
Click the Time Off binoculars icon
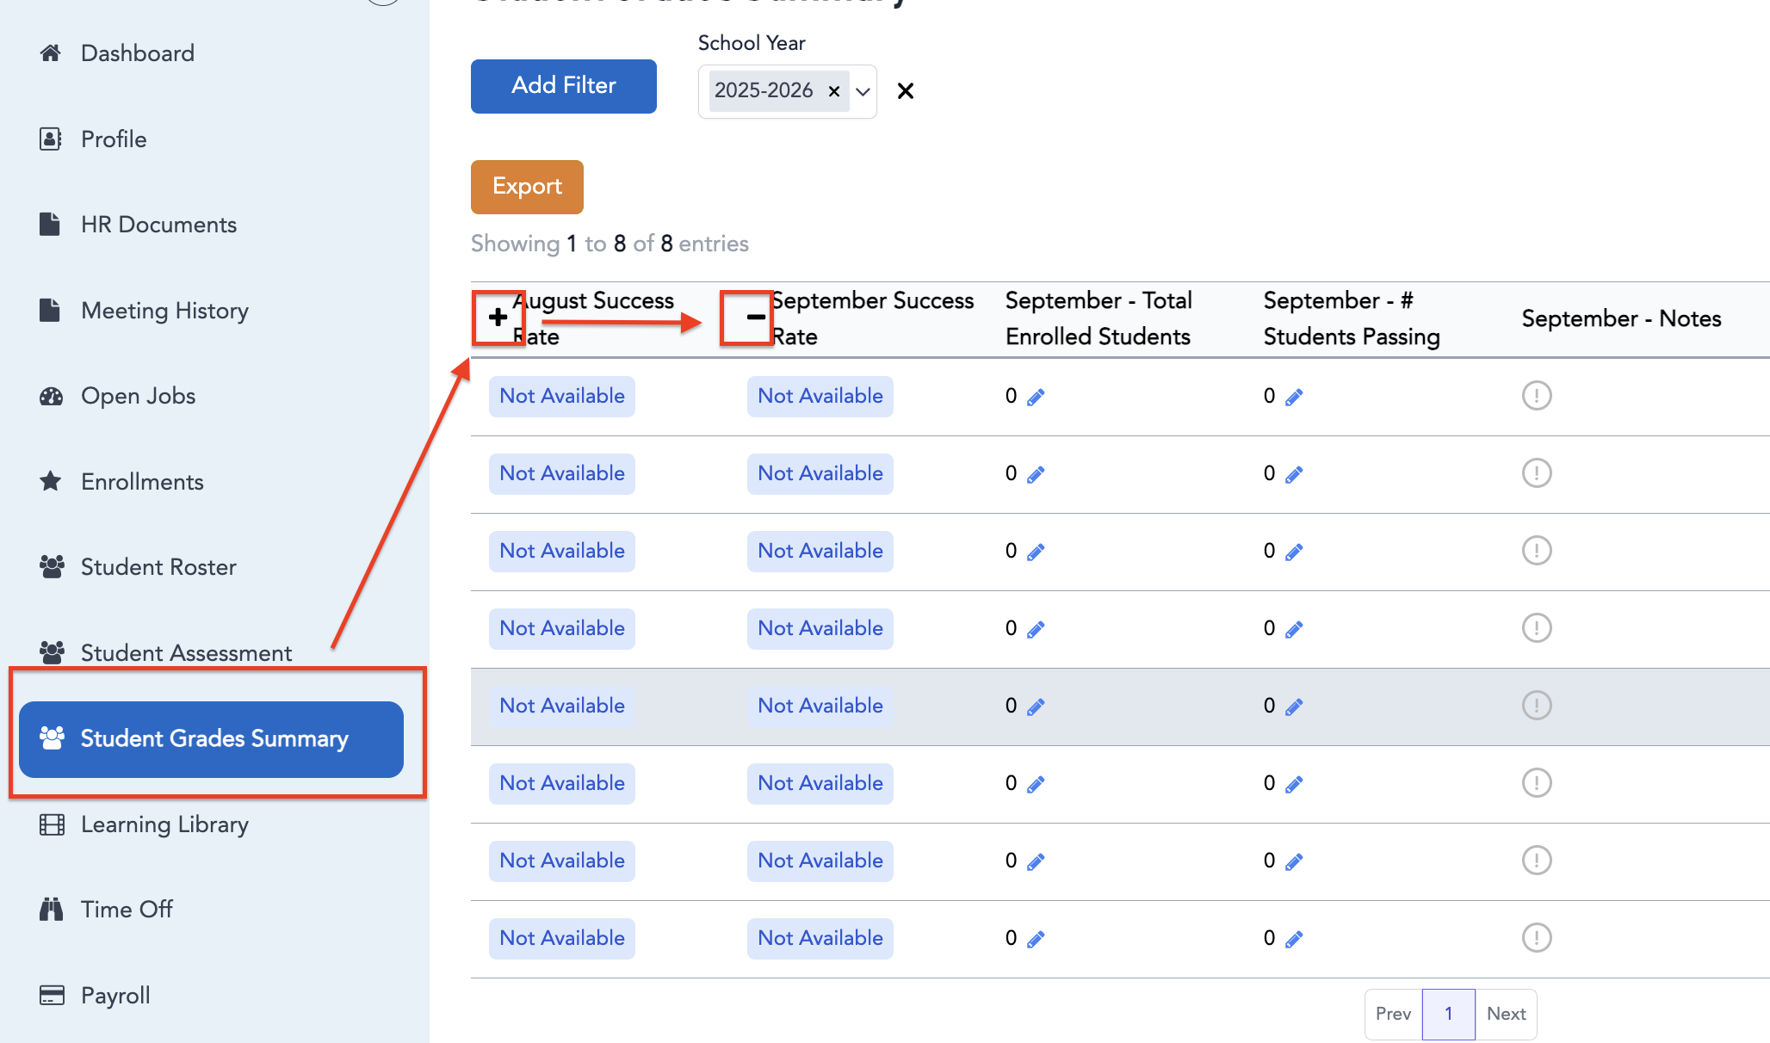[x=51, y=909]
